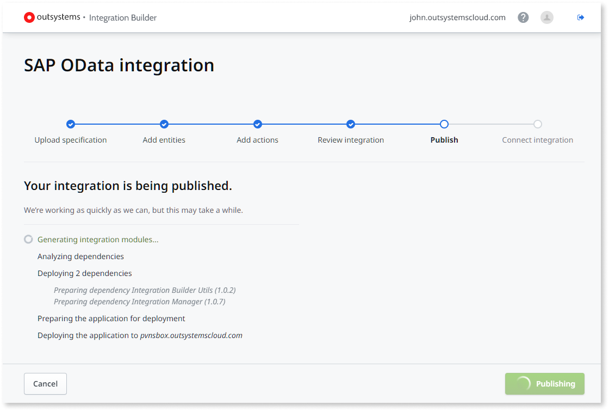Click the completed Add actions step checkmark
The height and width of the screenshot is (411, 609).
257,124
